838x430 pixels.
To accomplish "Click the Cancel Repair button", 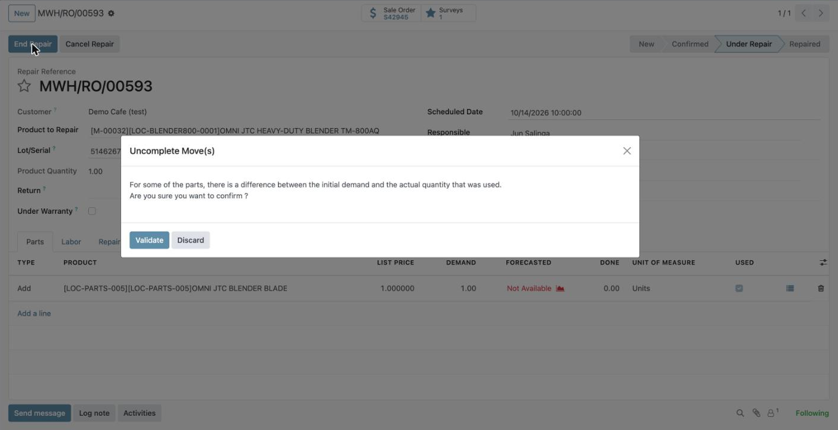I will tap(89, 44).
